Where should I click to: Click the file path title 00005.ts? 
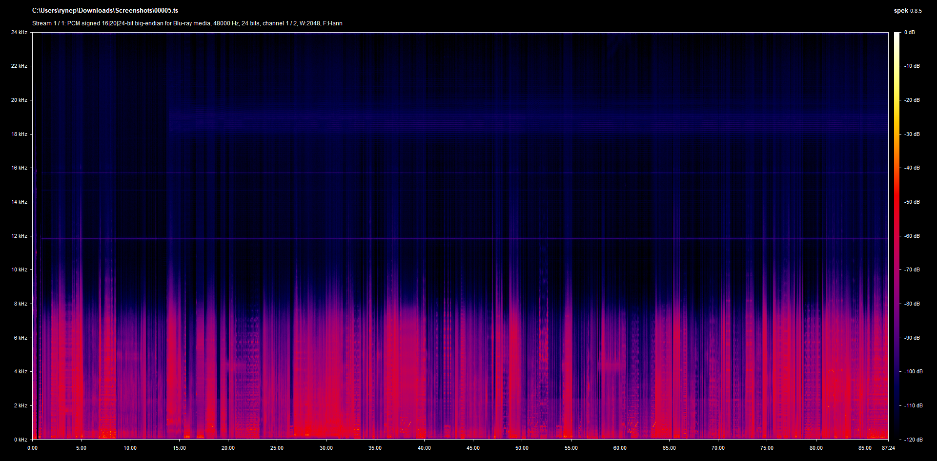point(105,11)
